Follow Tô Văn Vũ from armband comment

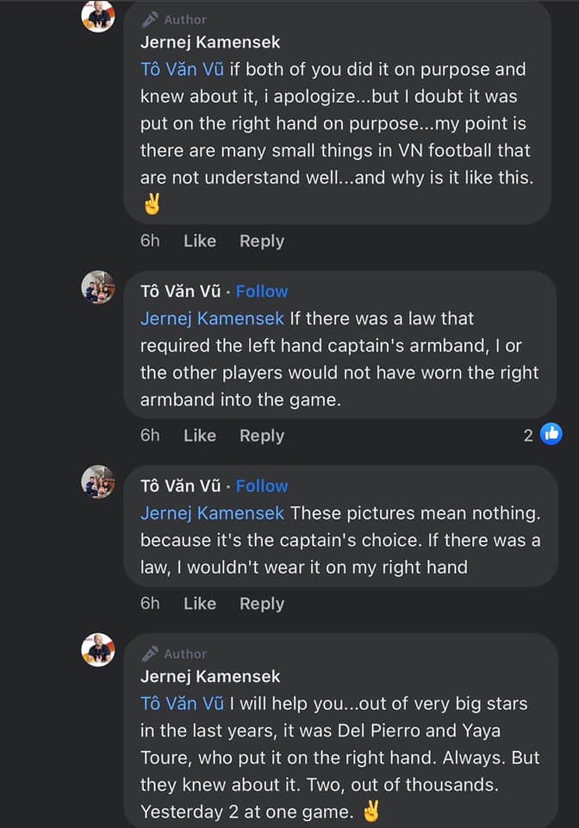(262, 291)
